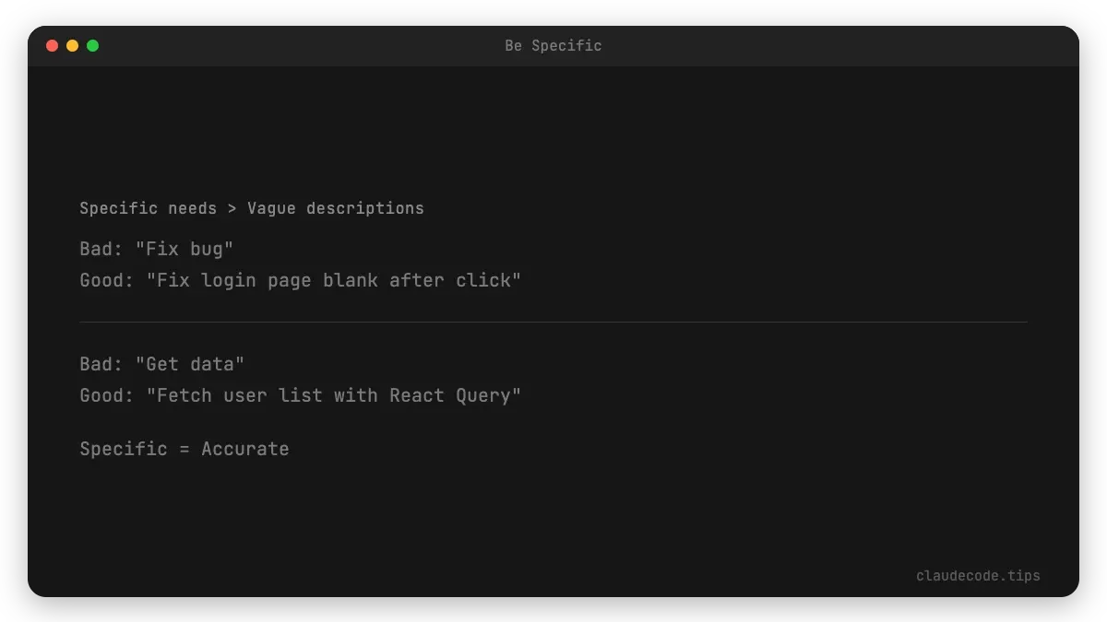Click the yellow minimize window button
This screenshot has height=622, width=1107.
click(72, 46)
